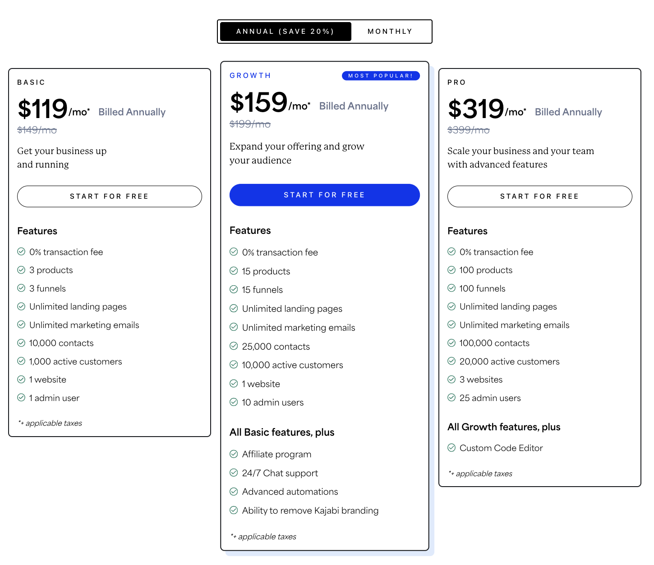Click checkmark beside 1,000 active customers
The image size is (654, 565).
pos(21,361)
